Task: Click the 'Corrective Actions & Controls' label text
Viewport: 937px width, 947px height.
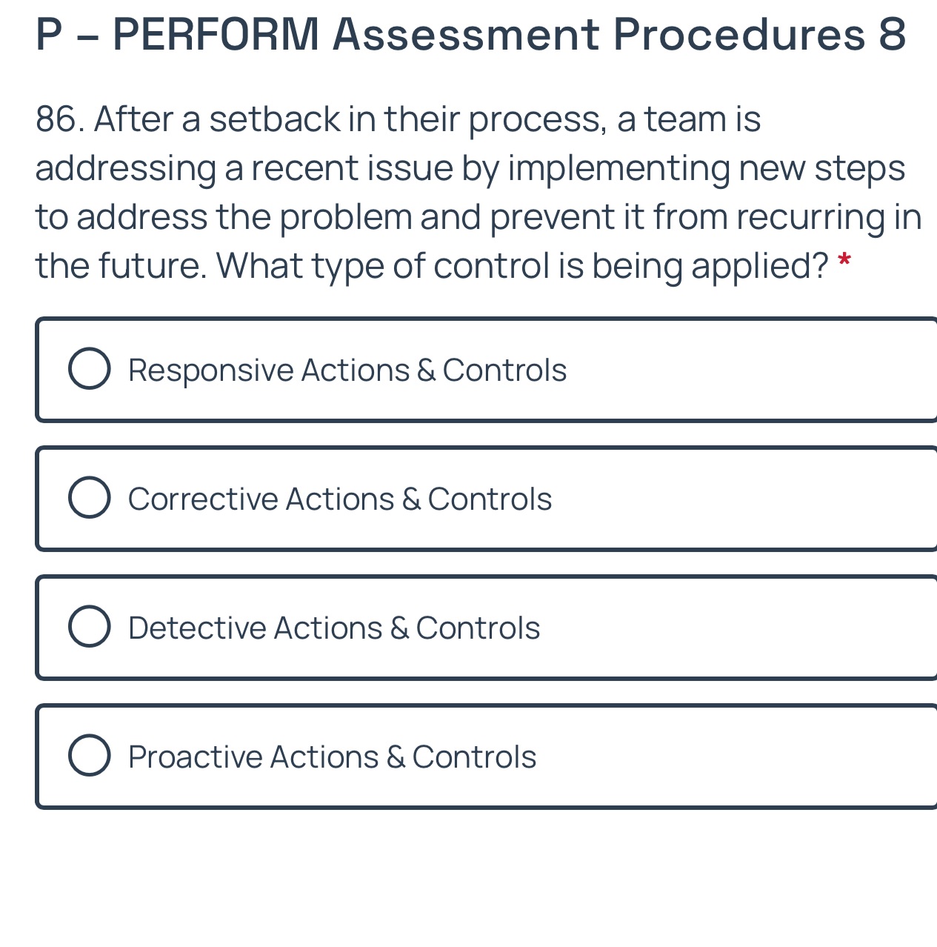Action: (340, 499)
